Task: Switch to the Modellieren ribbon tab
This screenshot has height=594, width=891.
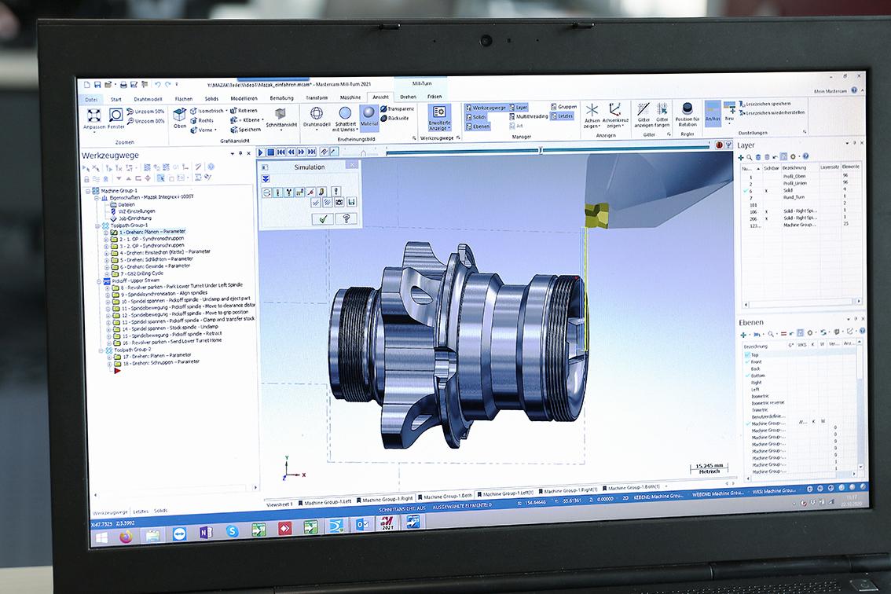Action: (244, 98)
